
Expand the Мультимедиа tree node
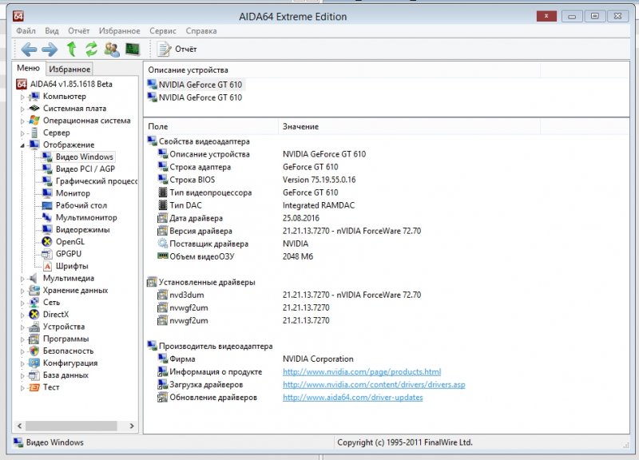tap(23, 279)
